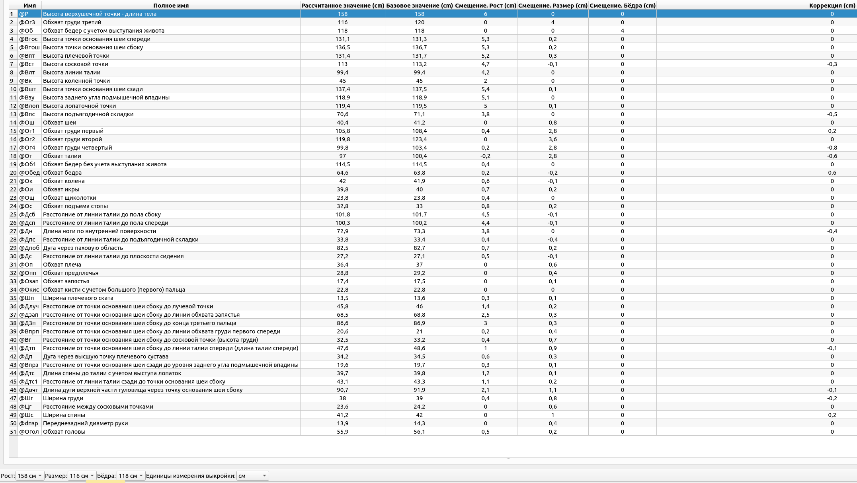The height and width of the screenshot is (483, 857).
Task: Click size shift 3,6 for @Ог2
Action: (x=553, y=139)
